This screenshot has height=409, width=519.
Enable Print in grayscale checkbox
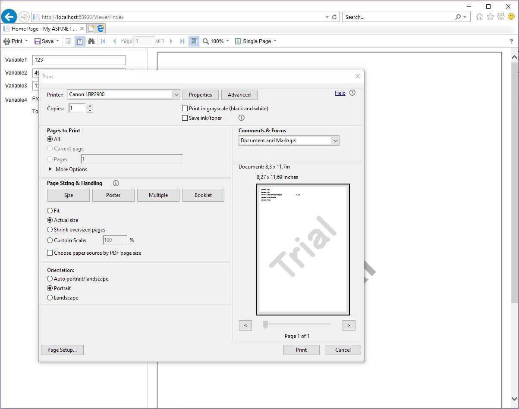tap(185, 109)
